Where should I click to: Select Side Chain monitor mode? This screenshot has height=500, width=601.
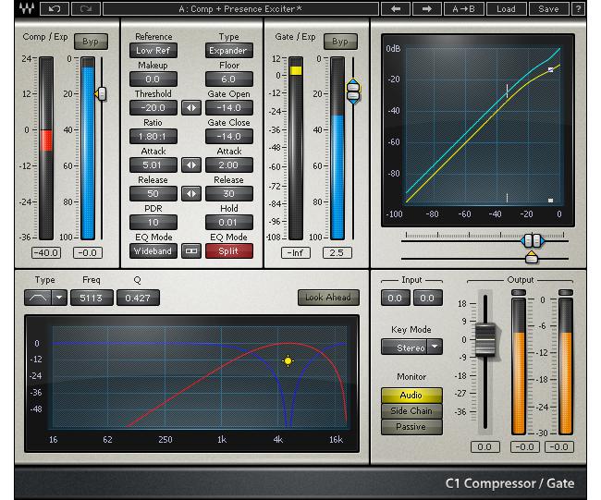pos(411,411)
